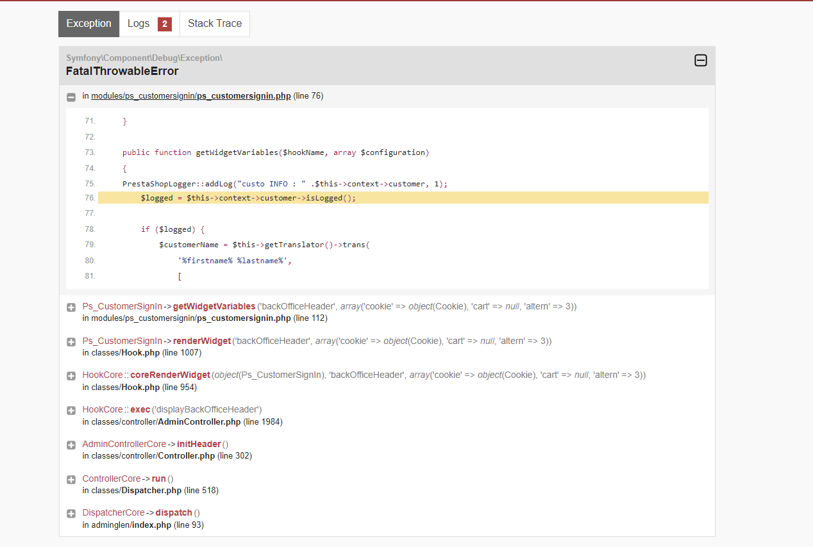Expand the HookCore exec displayBackOfficeHeader frame
Screen dimensions: 813x547
click(71, 411)
